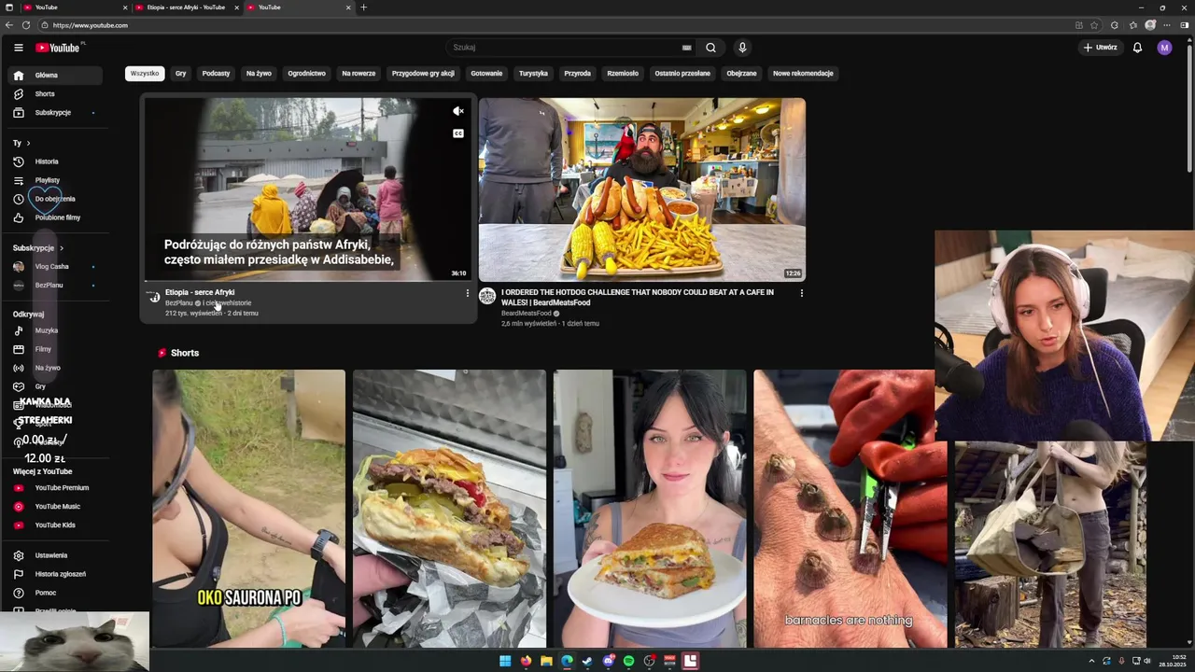The width and height of the screenshot is (1195, 672).
Task: Open the Utwórz create menu
Action: [x=1100, y=48]
